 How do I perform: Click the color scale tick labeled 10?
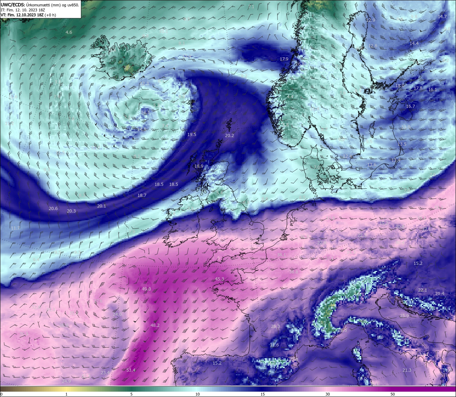pyautogui.click(x=197, y=394)
